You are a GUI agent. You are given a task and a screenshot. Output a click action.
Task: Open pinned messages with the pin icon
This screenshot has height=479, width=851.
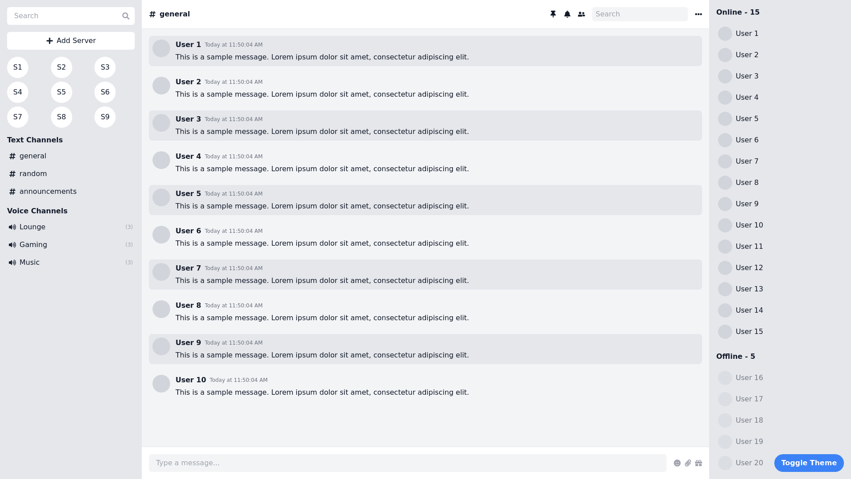tap(553, 14)
